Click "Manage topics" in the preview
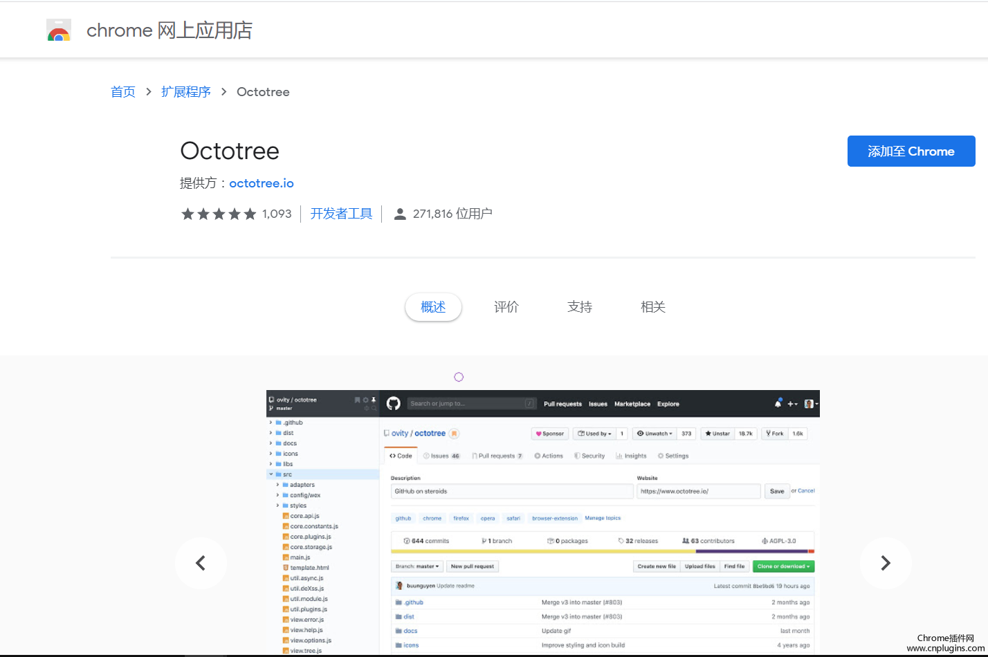The height and width of the screenshot is (657, 988). tap(603, 518)
